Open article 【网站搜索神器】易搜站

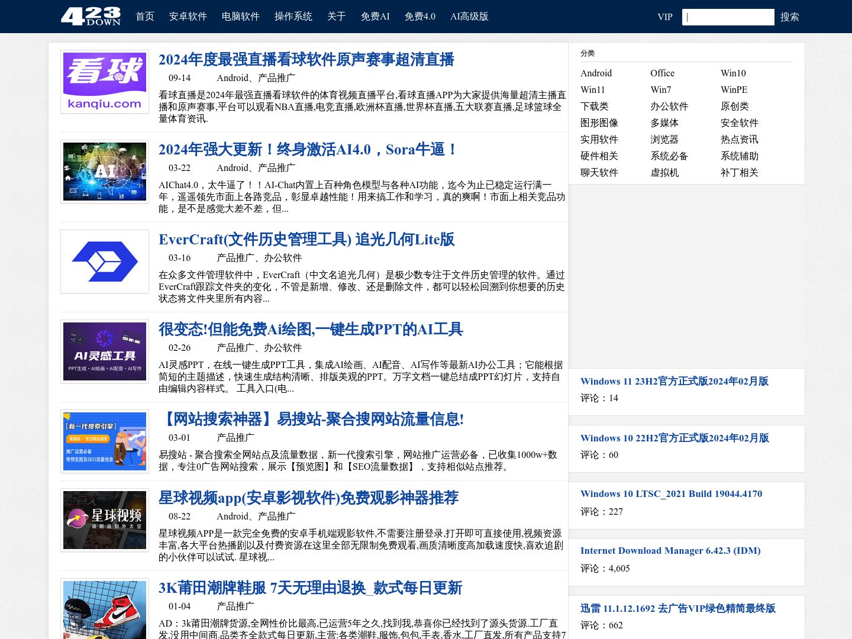(311, 419)
